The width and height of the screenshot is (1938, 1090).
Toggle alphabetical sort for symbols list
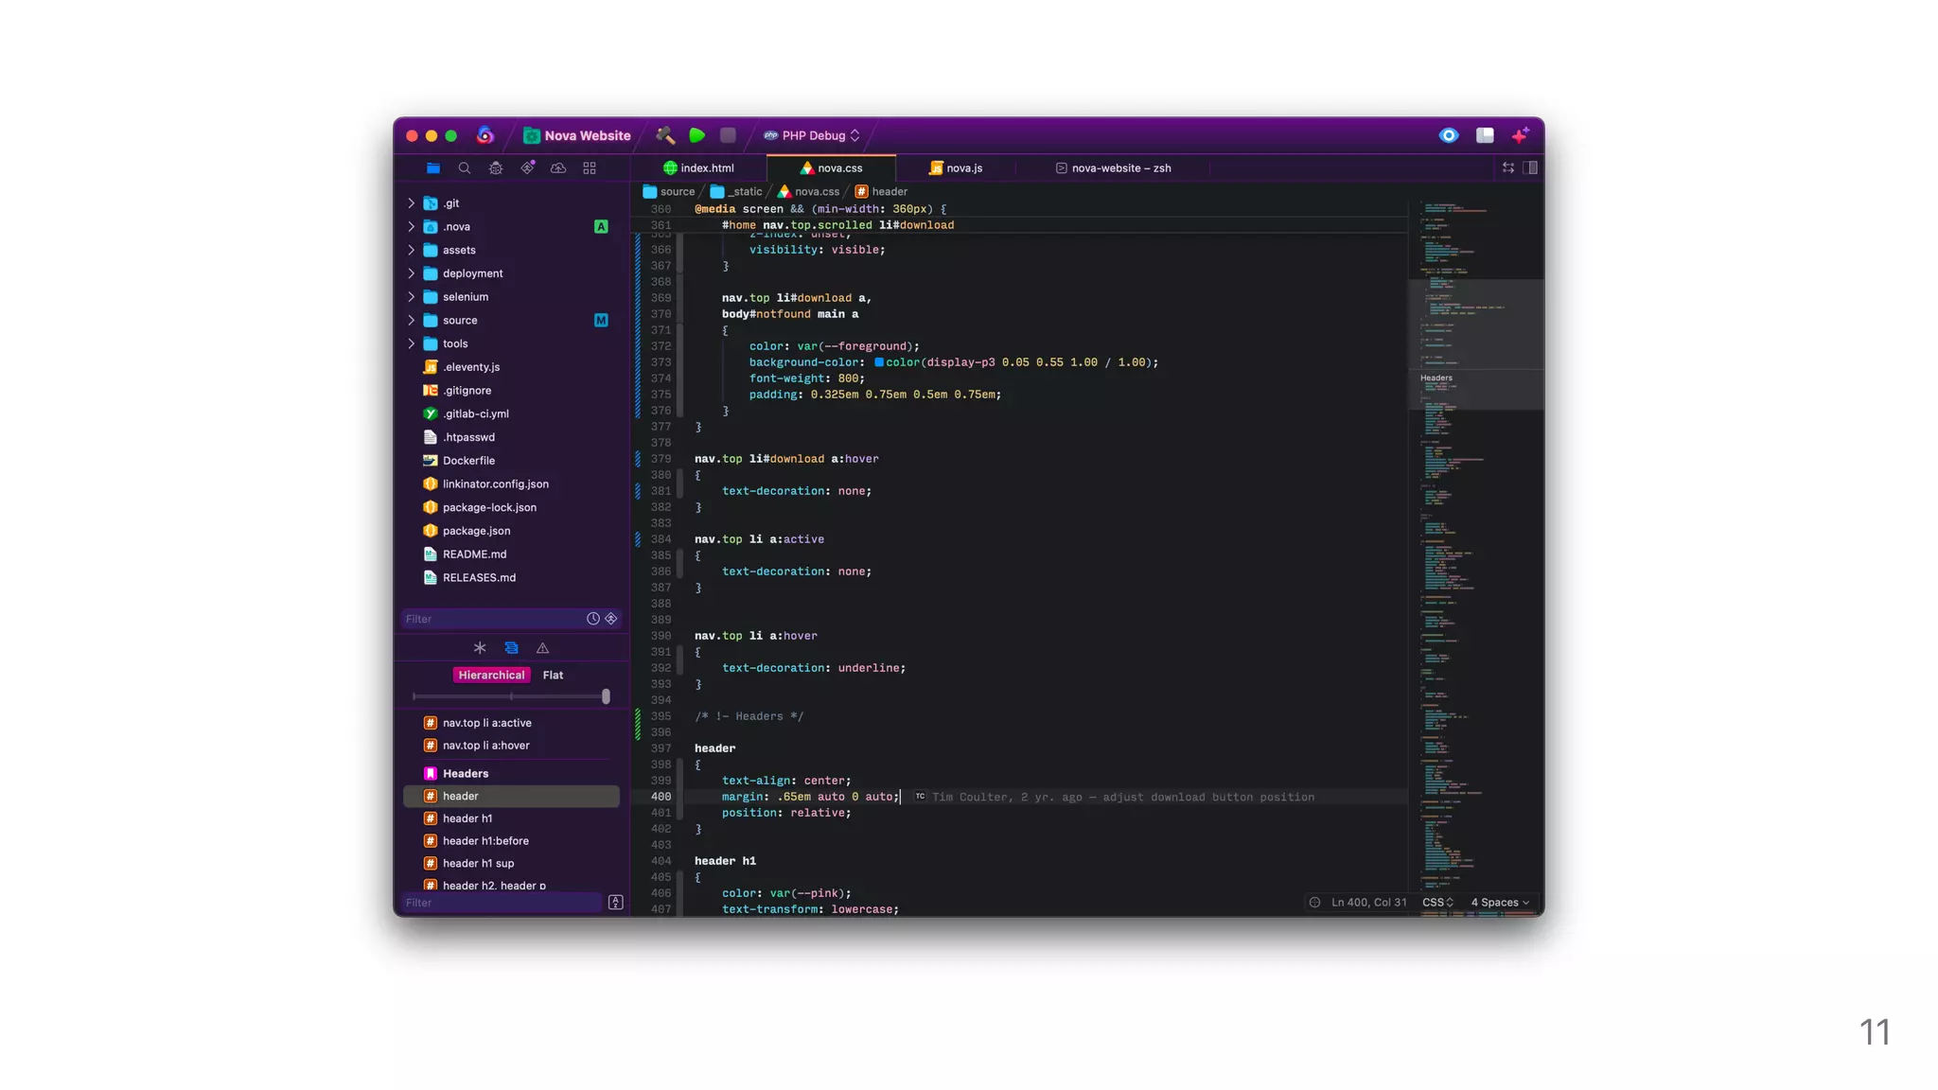tap(616, 903)
